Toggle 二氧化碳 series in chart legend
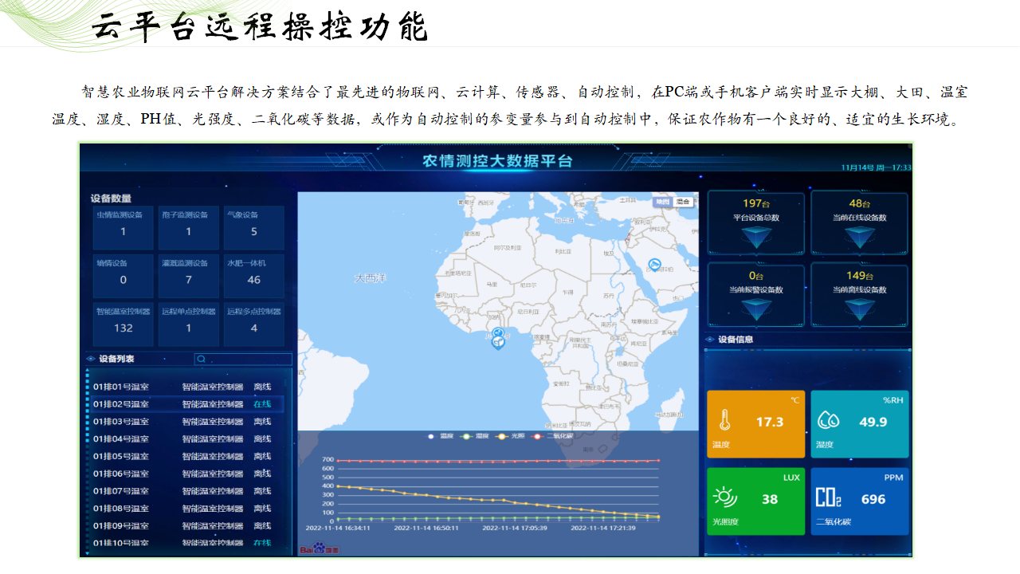 (552, 437)
